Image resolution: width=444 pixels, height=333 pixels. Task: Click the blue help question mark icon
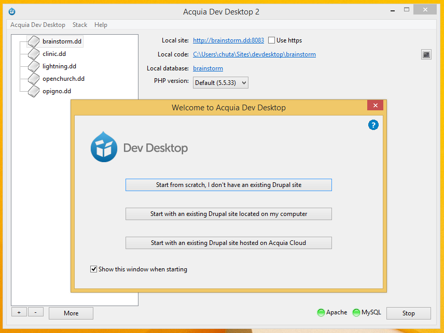point(373,125)
